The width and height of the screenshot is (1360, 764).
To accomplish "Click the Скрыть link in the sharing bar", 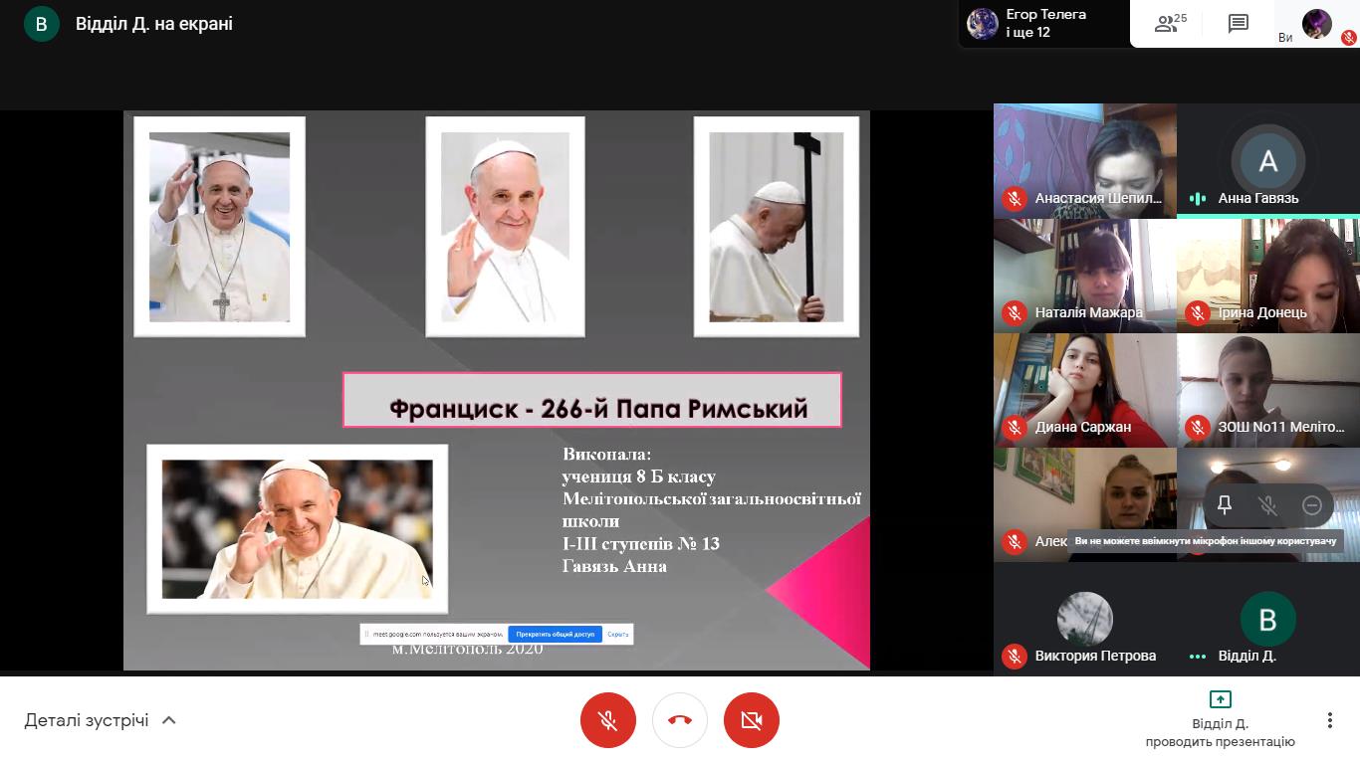I will pos(617,634).
